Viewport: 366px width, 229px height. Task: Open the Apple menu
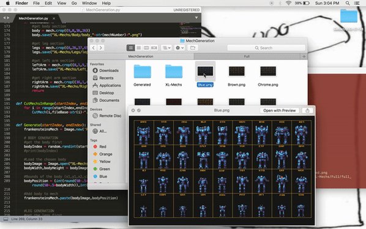pos(7,3)
